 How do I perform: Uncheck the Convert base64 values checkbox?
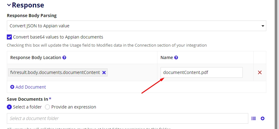click(9, 37)
